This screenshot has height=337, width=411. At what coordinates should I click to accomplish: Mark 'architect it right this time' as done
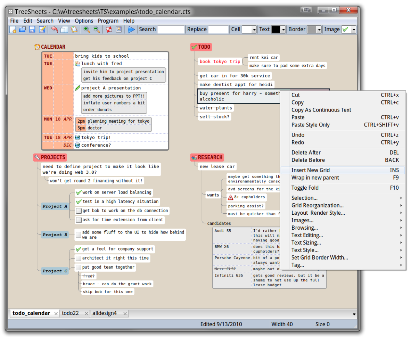click(x=78, y=258)
